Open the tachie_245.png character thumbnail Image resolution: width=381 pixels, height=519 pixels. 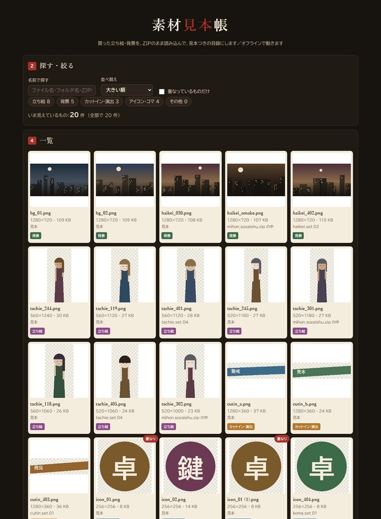click(x=256, y=275)
